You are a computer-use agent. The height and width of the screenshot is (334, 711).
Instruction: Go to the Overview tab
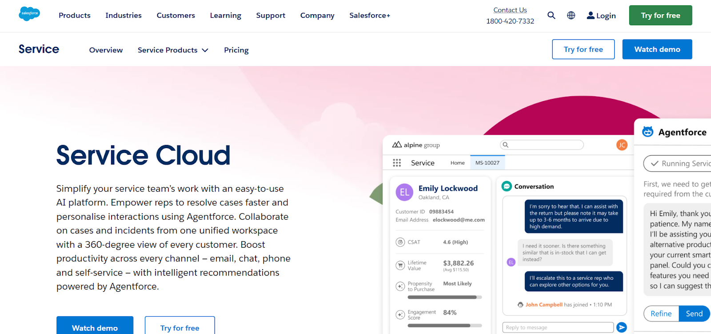(x=106, y=50)
